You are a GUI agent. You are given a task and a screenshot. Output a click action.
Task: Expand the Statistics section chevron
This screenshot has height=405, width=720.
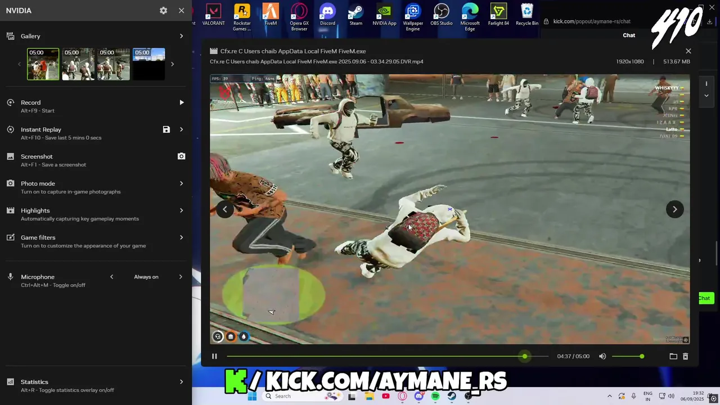tap(181, 382)
